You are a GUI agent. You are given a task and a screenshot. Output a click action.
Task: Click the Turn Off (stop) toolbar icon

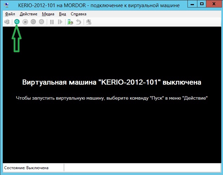pyautogui.click(x=25, y=22)
